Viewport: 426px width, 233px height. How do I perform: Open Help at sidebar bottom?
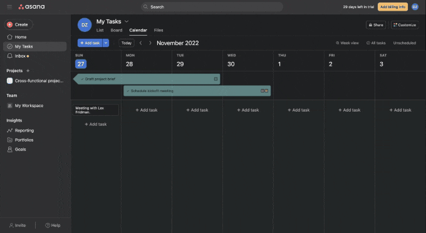pyautogui.click(x=53, y=225)
